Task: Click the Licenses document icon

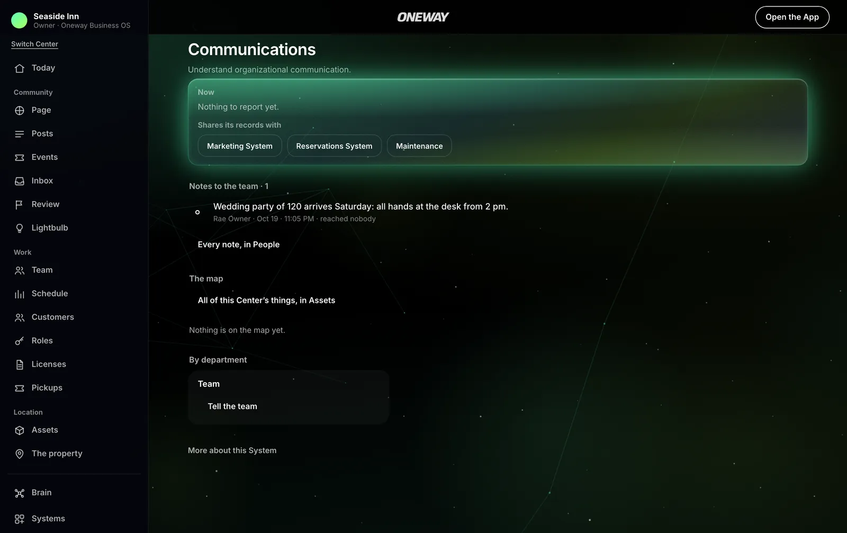Action: (20, 365)
